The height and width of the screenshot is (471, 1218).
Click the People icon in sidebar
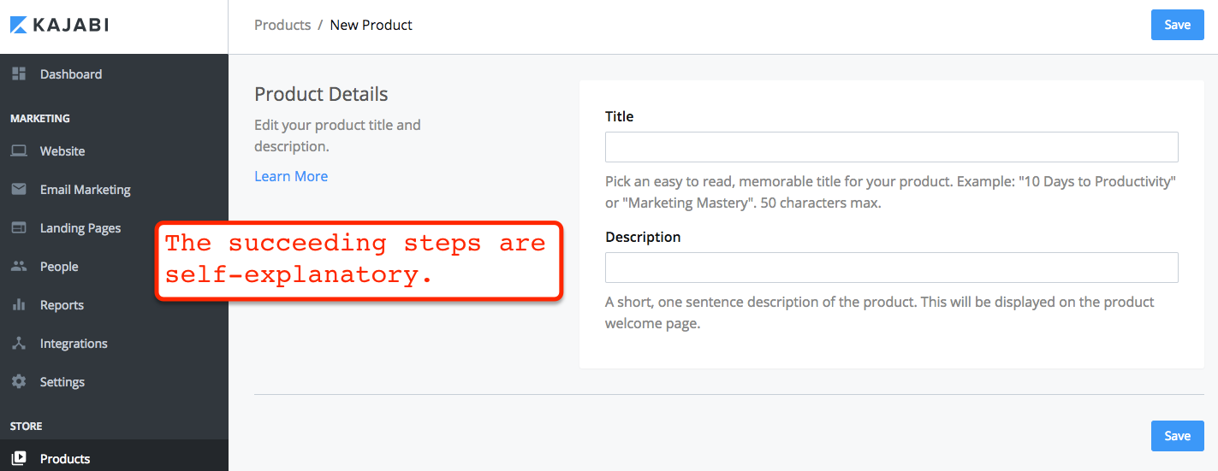(19, 266)
